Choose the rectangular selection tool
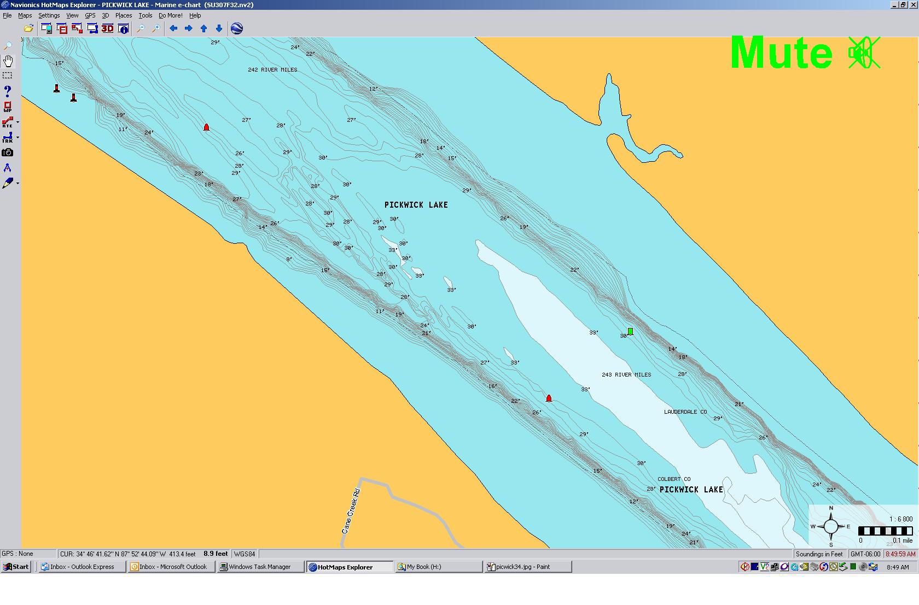The height and width of the screenshot is (605, 919). pos(8,75)
